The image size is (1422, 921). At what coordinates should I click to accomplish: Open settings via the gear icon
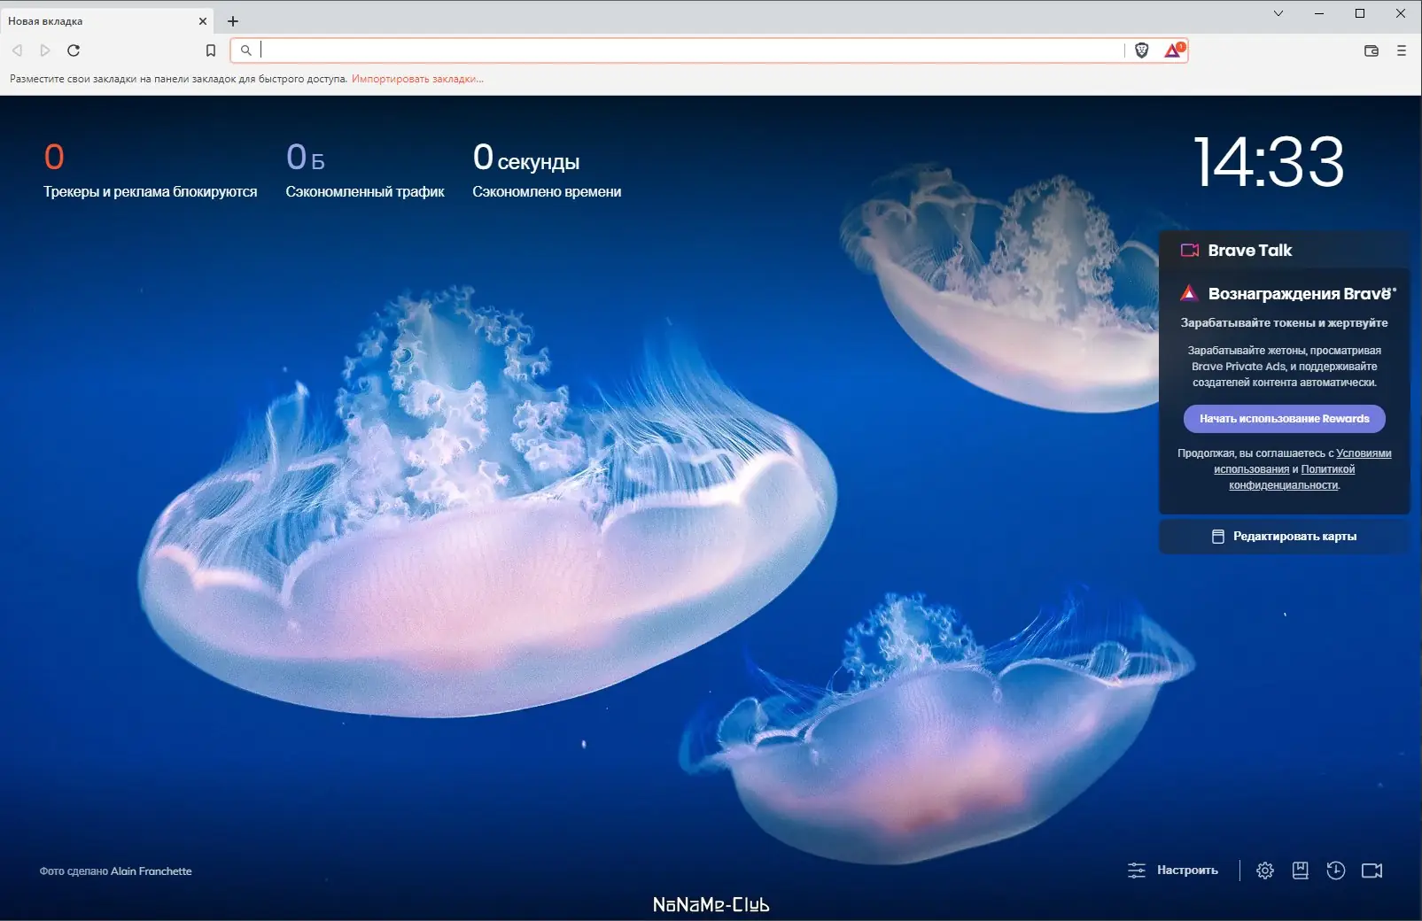[1265, 871]
